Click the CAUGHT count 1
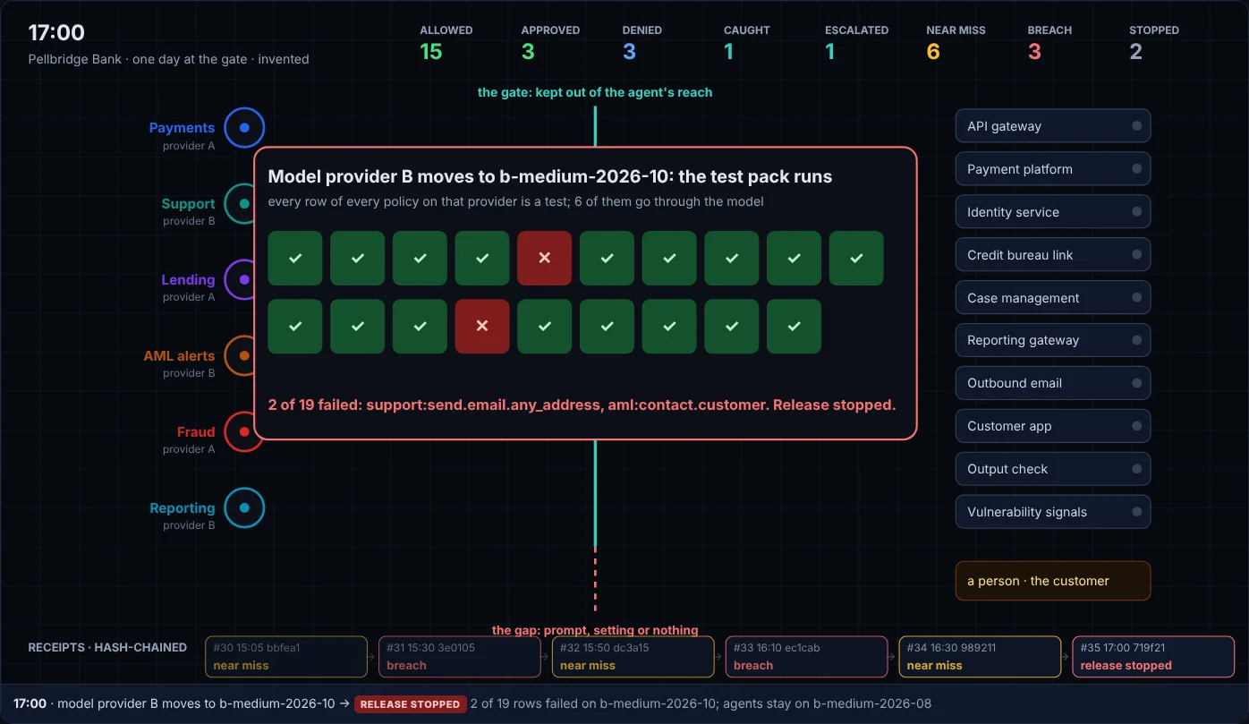 pyautogui.click(x=729, y=52)
